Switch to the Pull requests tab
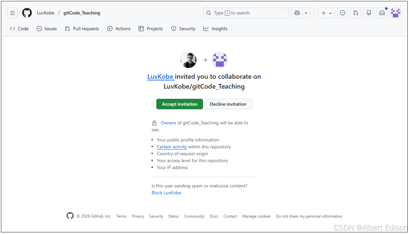This screenshot has height=234, width=409. click(82, 29)
